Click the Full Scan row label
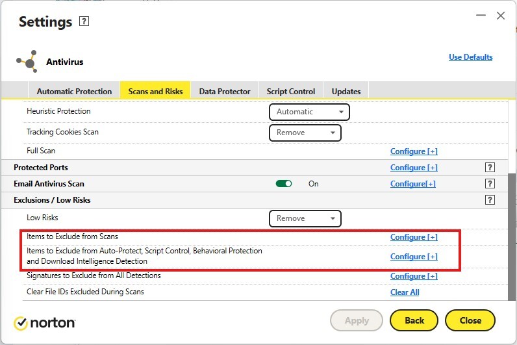The width and height of the screenshot is (517, 345). 41,151
